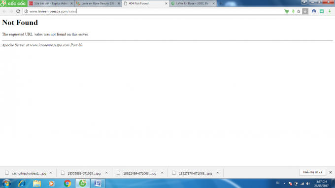Viewport: 335px width, 188px height.
Task: Reload the current page
Action: (18, 11)
